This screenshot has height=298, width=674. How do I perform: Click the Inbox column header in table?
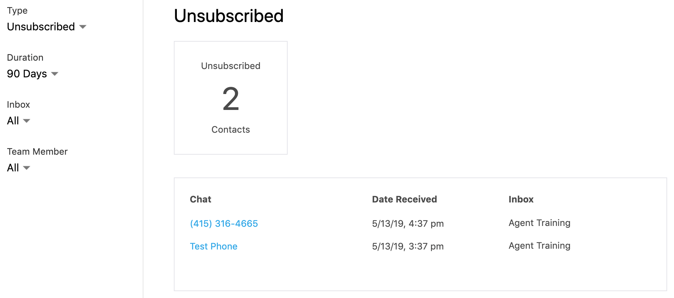pyautogui.click(x=521, y=199)
